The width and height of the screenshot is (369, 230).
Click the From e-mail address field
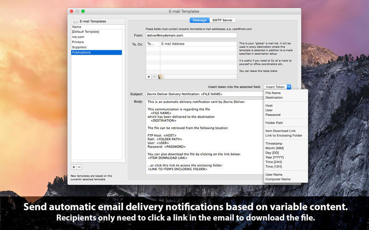click(191, 35)
